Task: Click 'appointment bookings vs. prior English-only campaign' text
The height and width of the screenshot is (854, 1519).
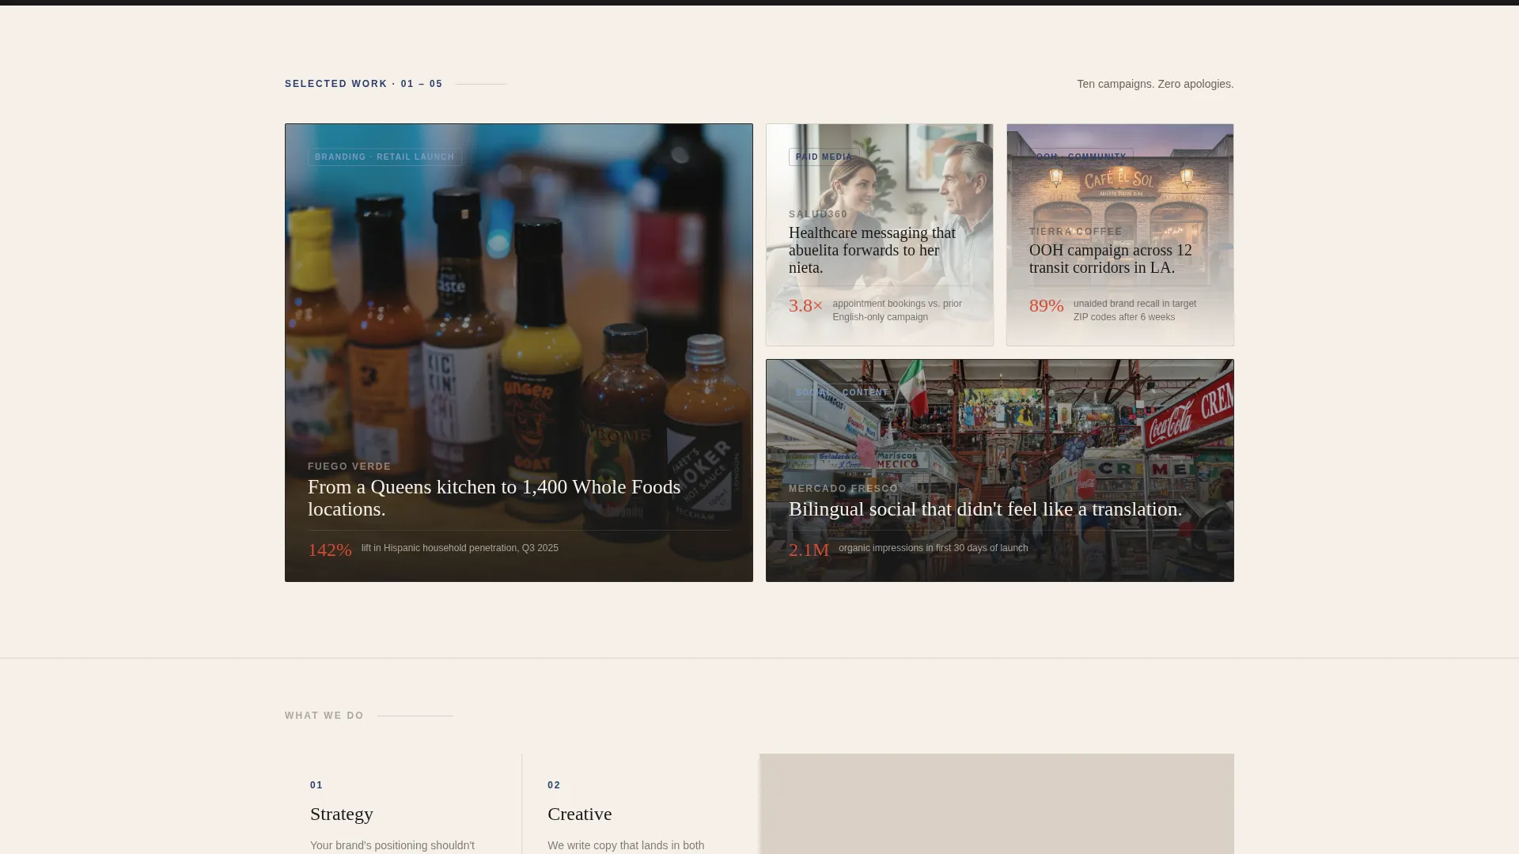Action: point(897,310)
